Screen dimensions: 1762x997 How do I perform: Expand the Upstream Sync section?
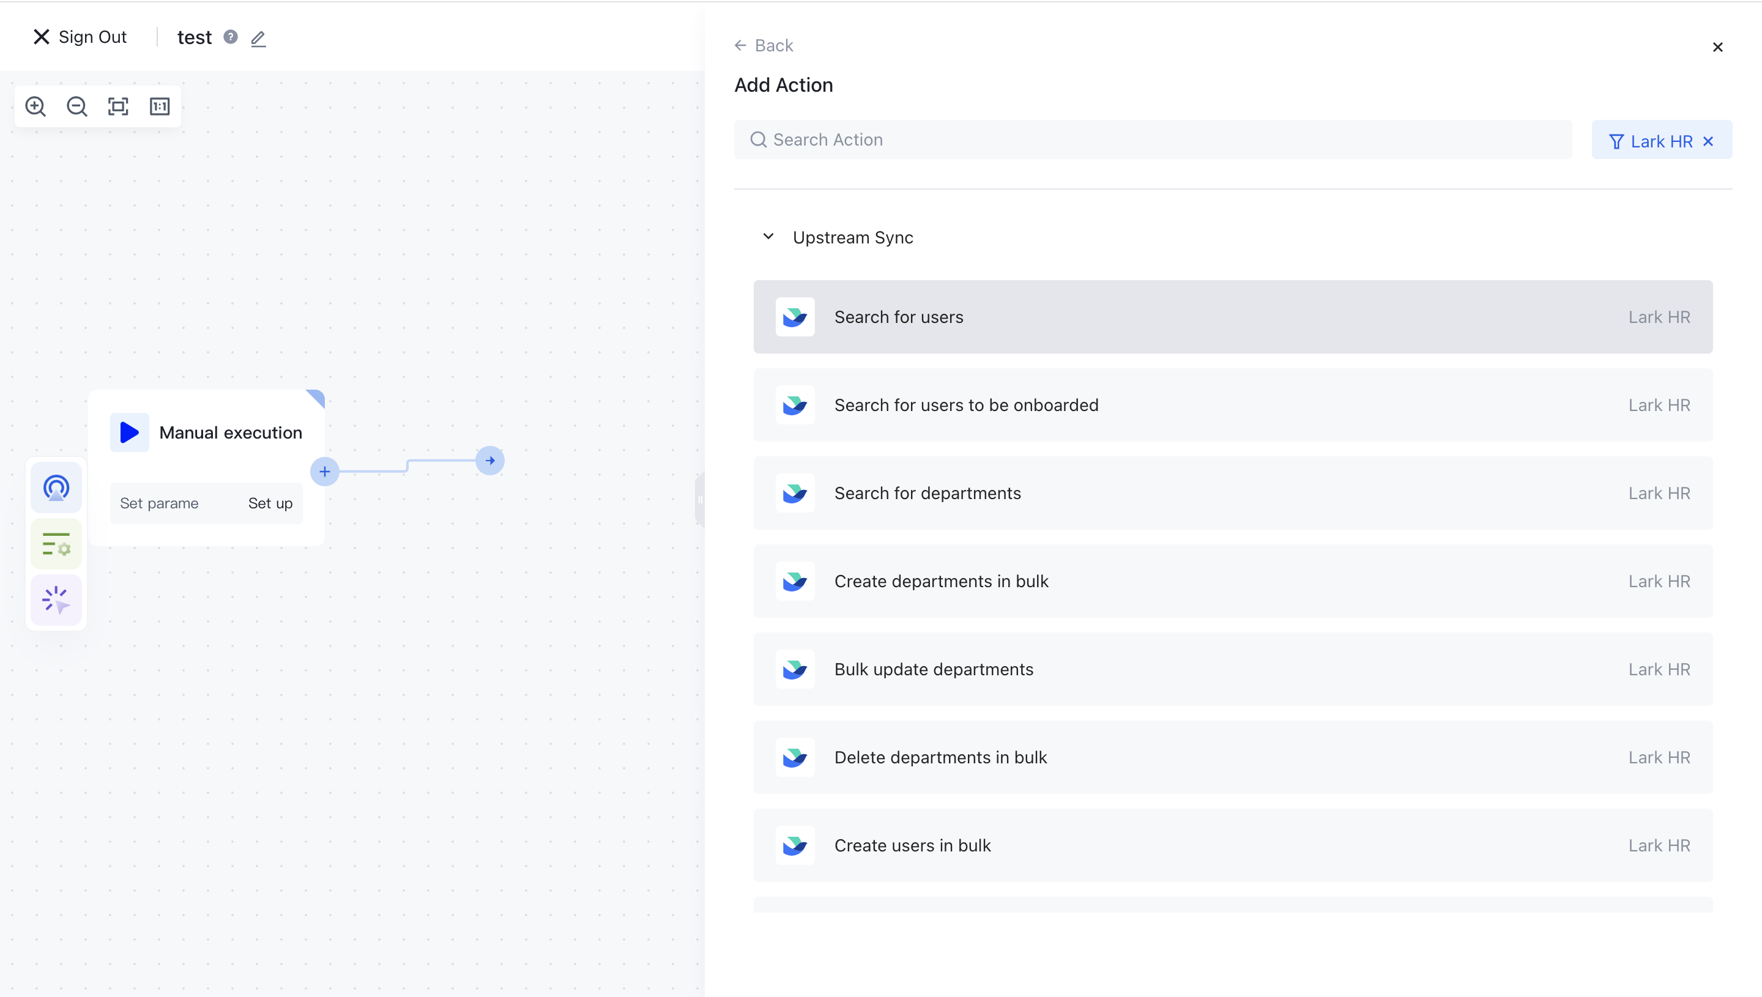pos(768,236)
